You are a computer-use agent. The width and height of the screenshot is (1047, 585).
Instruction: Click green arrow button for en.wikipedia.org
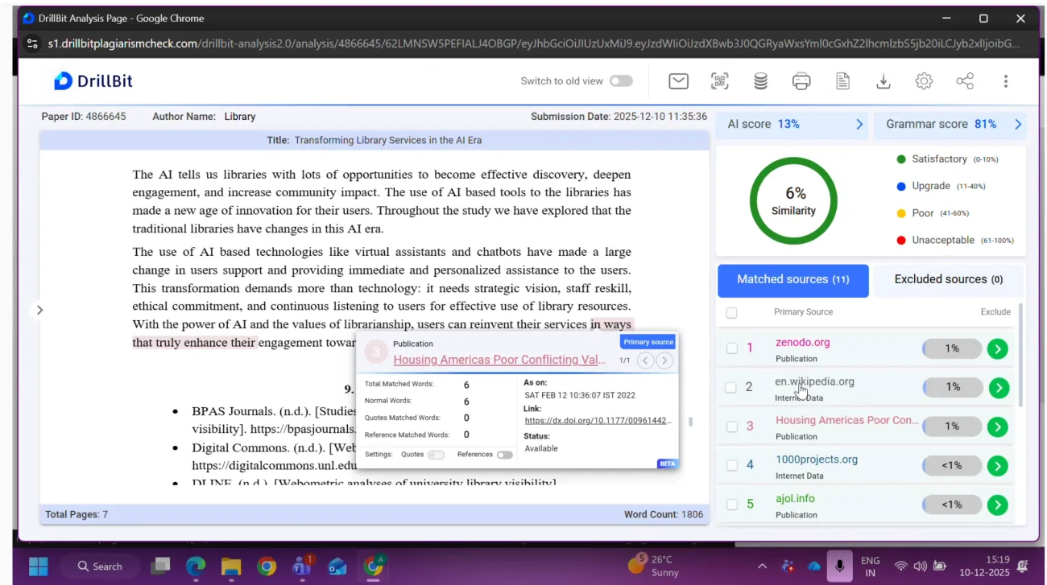click(998, 388)
